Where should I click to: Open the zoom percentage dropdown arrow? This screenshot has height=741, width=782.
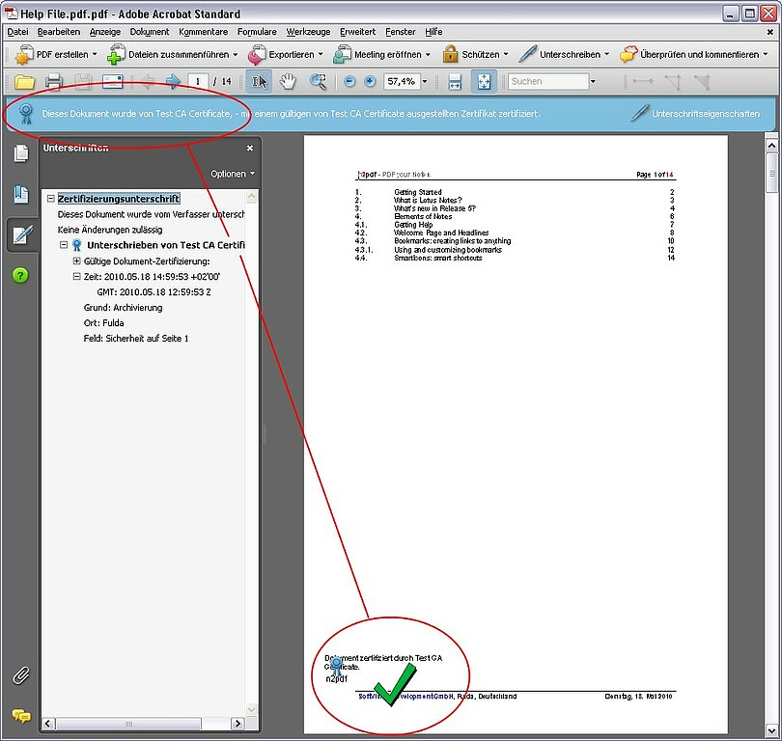tap(425, 81)
